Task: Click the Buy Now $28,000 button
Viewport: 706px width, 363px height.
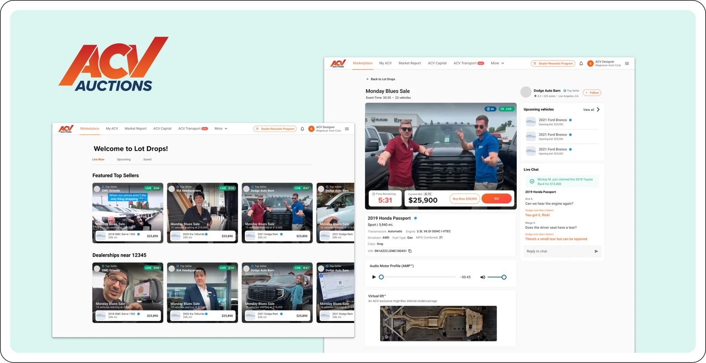Action: coord(465,198)
